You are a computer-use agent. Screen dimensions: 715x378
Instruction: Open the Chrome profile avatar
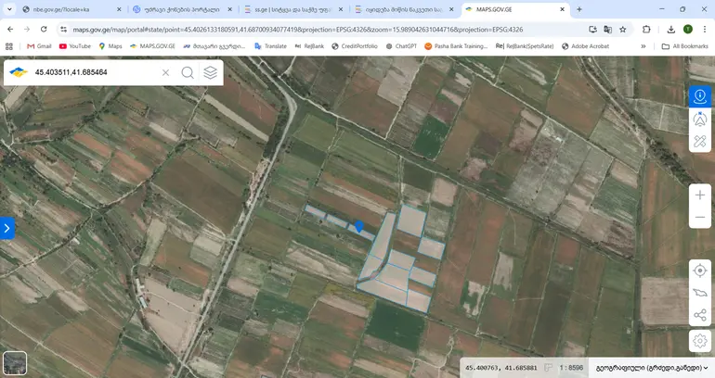(x=688, y=29)
